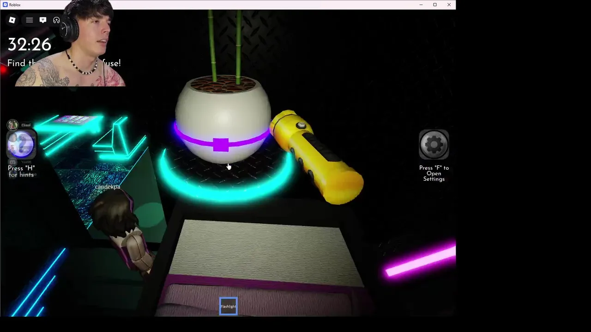This screenshot has width=591, height=332.
Task: Click the EliasF player avatar
Action: (12, 125)
